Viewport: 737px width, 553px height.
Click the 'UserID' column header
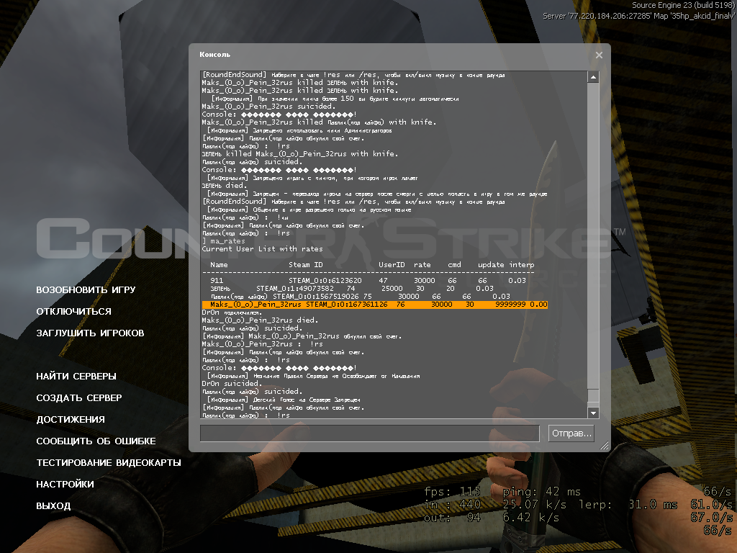[x=392, y=265]
